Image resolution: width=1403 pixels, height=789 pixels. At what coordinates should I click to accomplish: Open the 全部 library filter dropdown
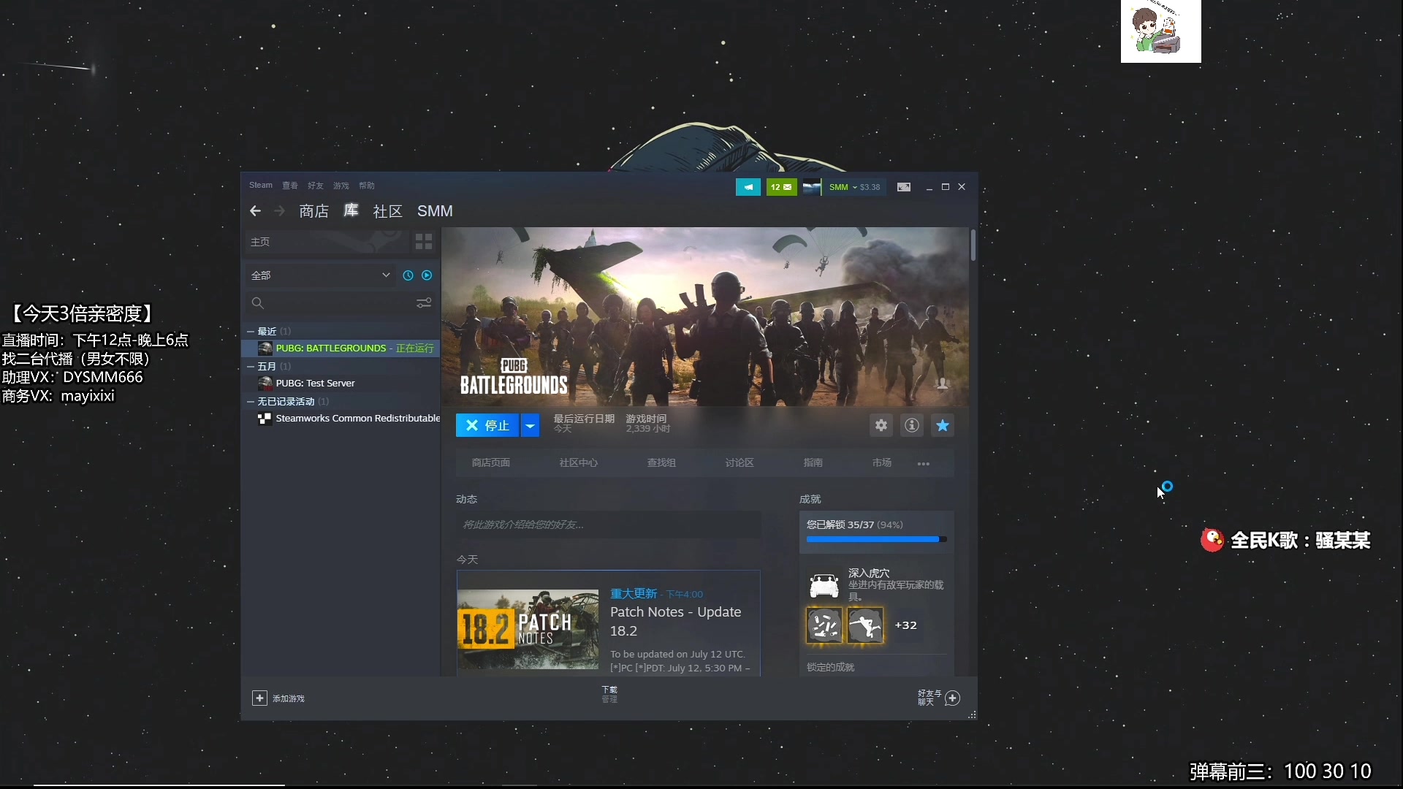point(320,275)
